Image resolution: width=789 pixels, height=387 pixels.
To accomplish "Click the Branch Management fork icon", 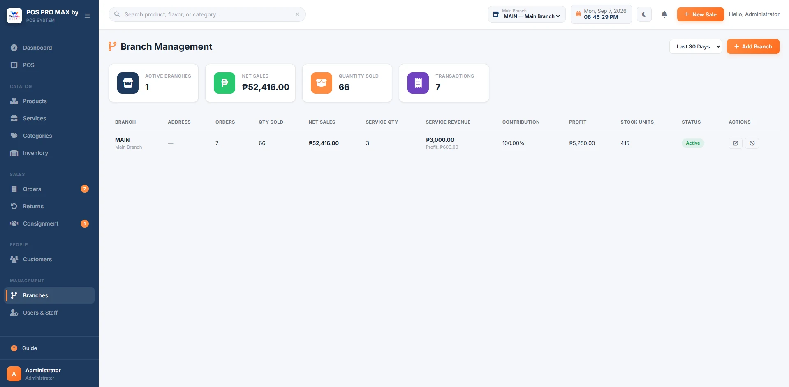I will [x=112, y=46].
